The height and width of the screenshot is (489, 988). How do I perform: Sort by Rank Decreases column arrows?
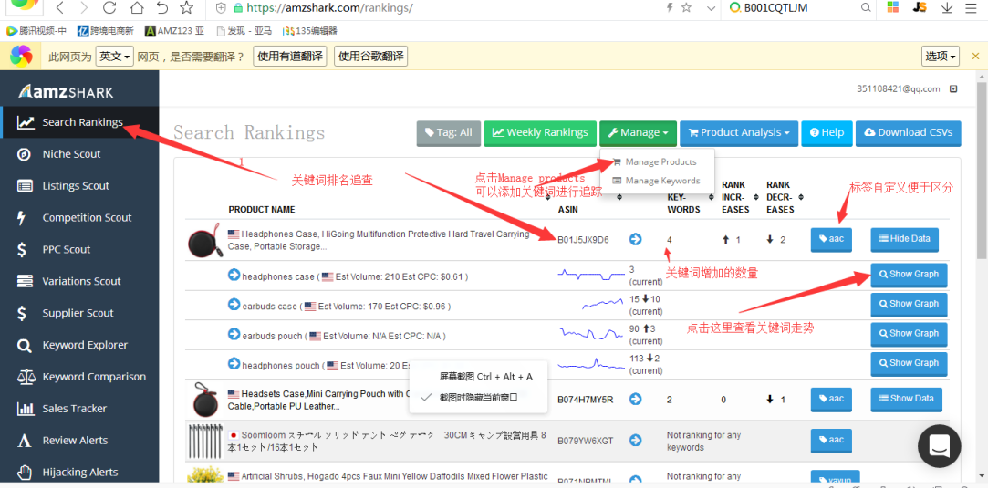(801, 197)
